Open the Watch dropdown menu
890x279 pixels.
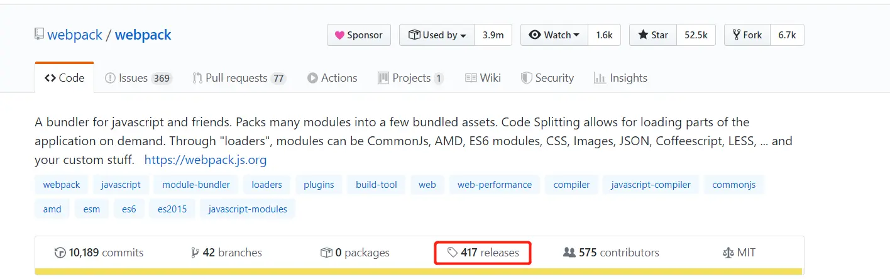[554, 35]
